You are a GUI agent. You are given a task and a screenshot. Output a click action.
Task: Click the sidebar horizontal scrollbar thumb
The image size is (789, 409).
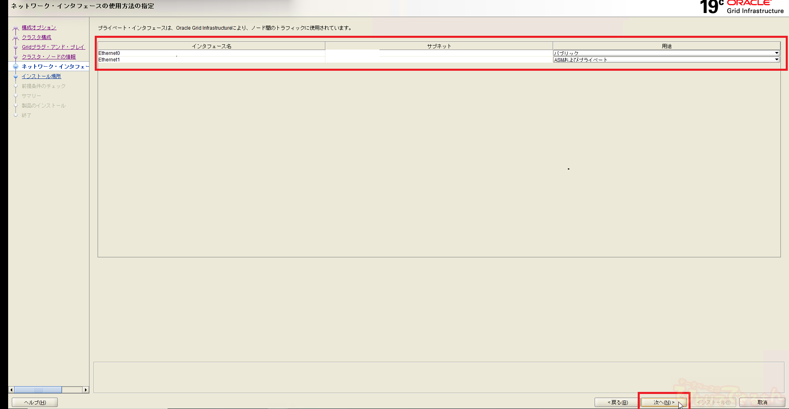pos(38,390)
